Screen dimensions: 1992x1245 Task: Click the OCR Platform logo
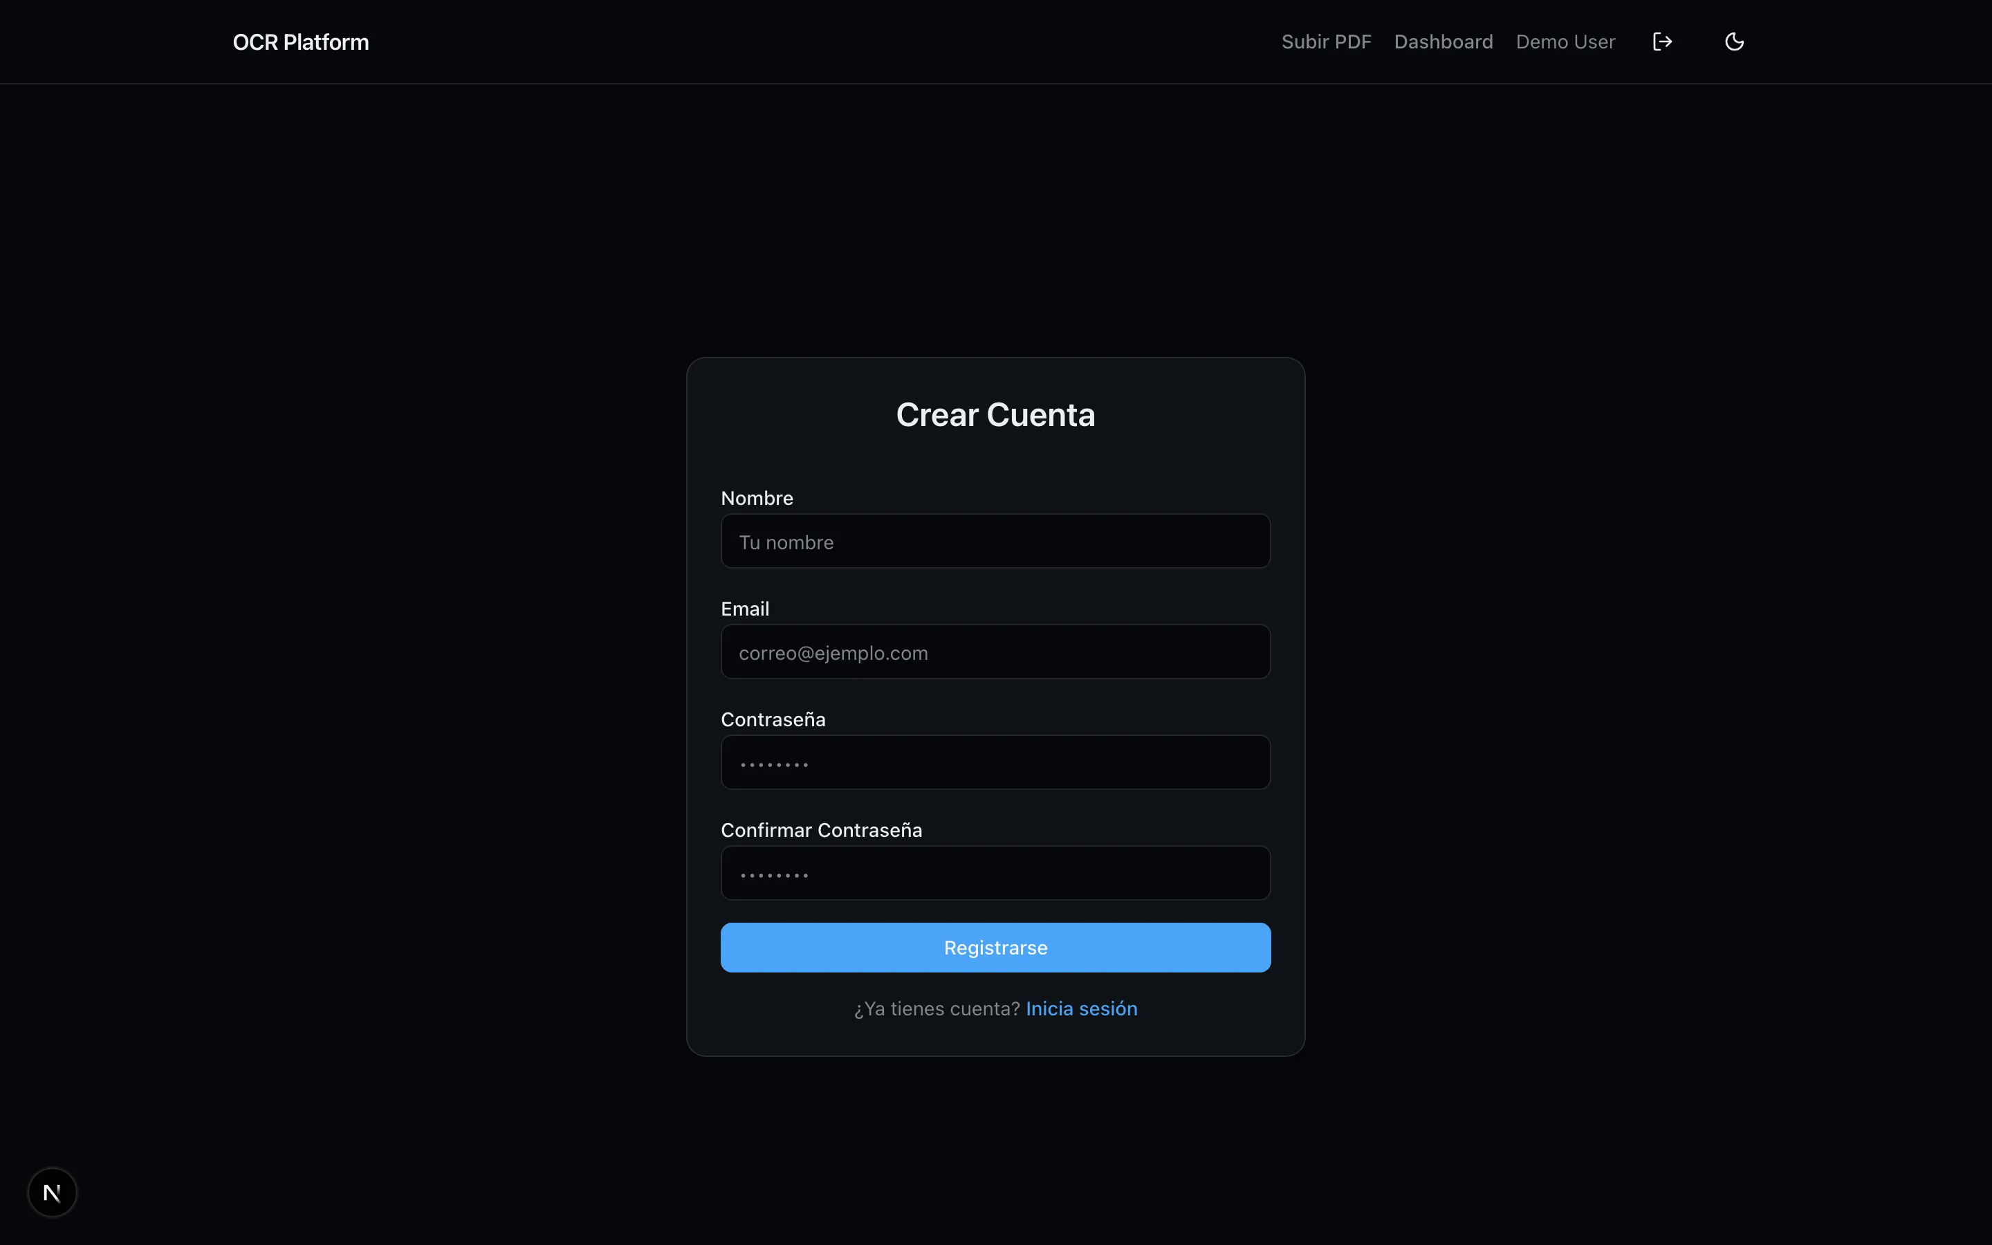pos(300,42)
